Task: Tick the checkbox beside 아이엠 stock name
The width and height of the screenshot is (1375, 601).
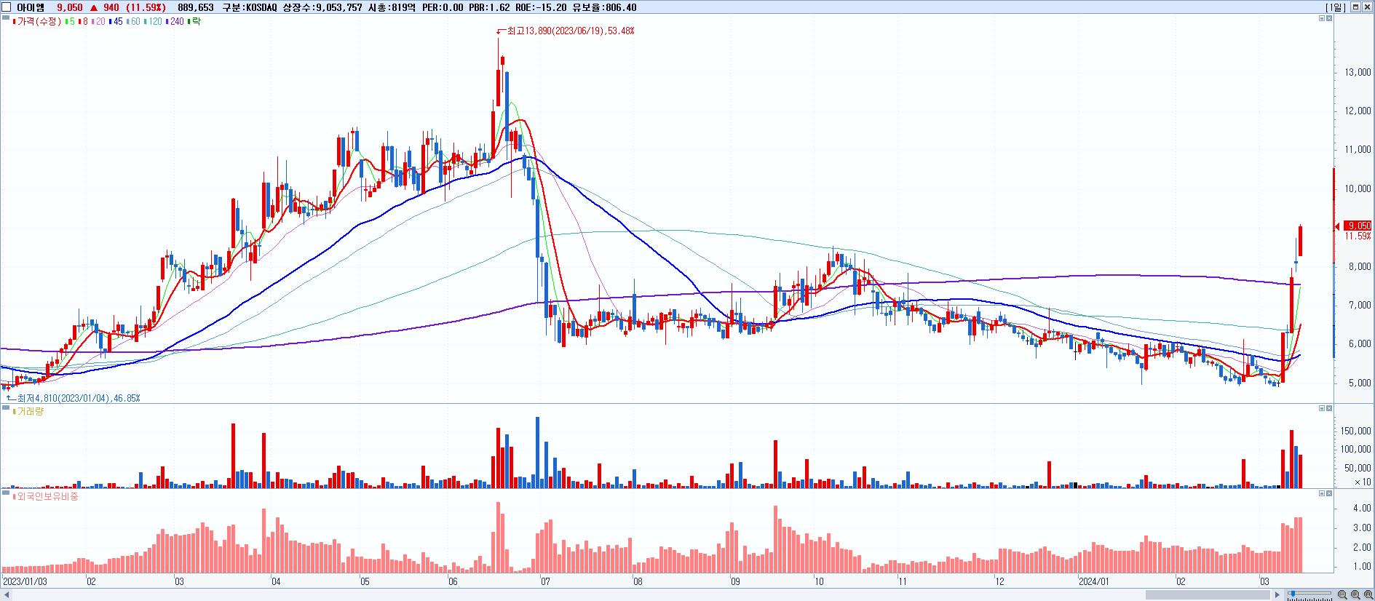Action: [7, 7]
